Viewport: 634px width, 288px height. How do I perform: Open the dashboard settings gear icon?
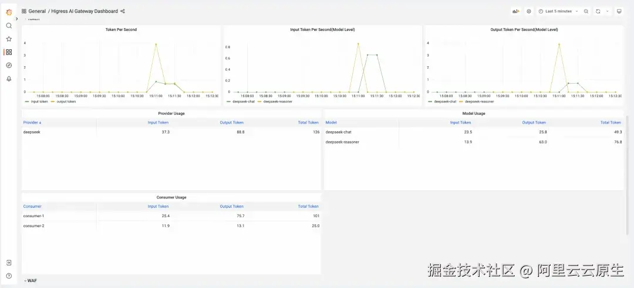click(x=529, y=11)
